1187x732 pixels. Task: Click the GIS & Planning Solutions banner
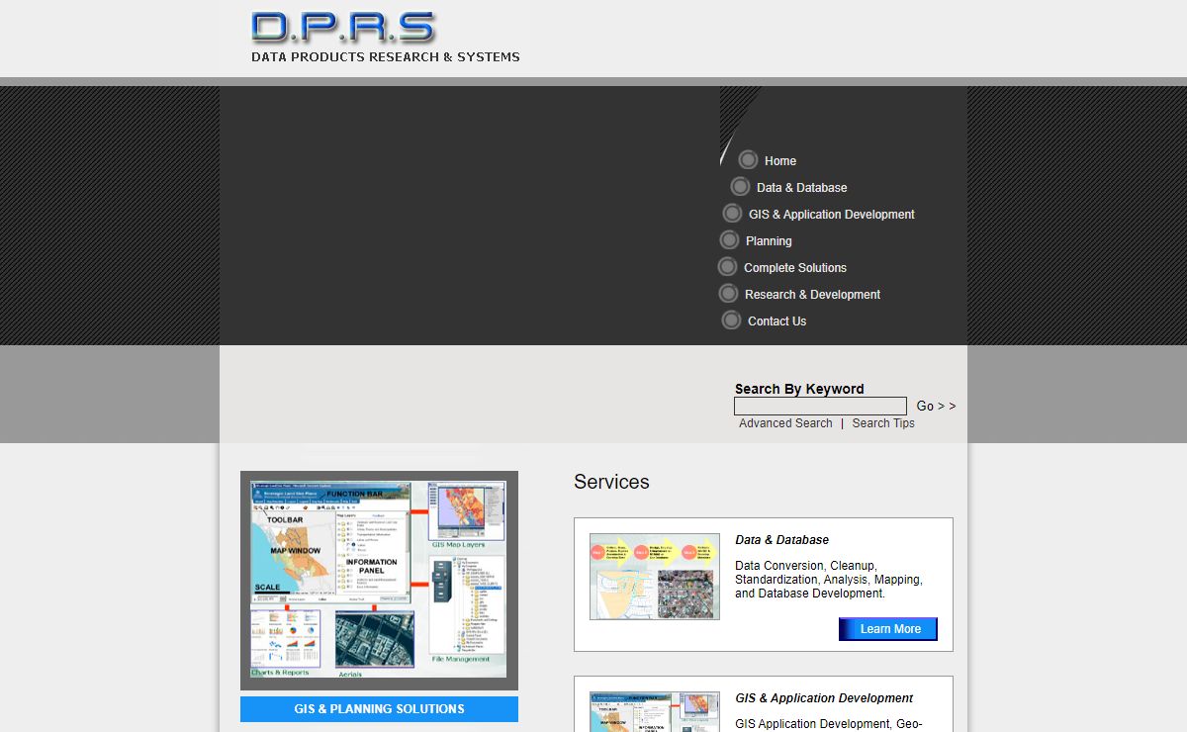[x=379, y=709]
